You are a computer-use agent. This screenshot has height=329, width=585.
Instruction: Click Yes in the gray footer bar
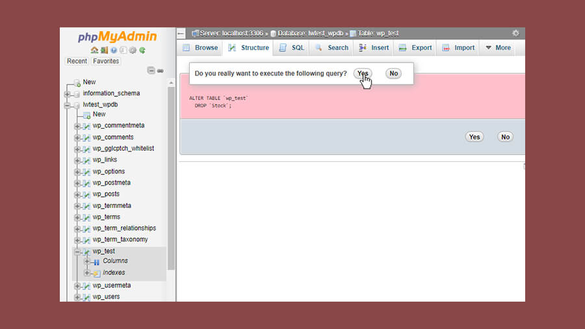pyautogui.click(x=474, y=137)
